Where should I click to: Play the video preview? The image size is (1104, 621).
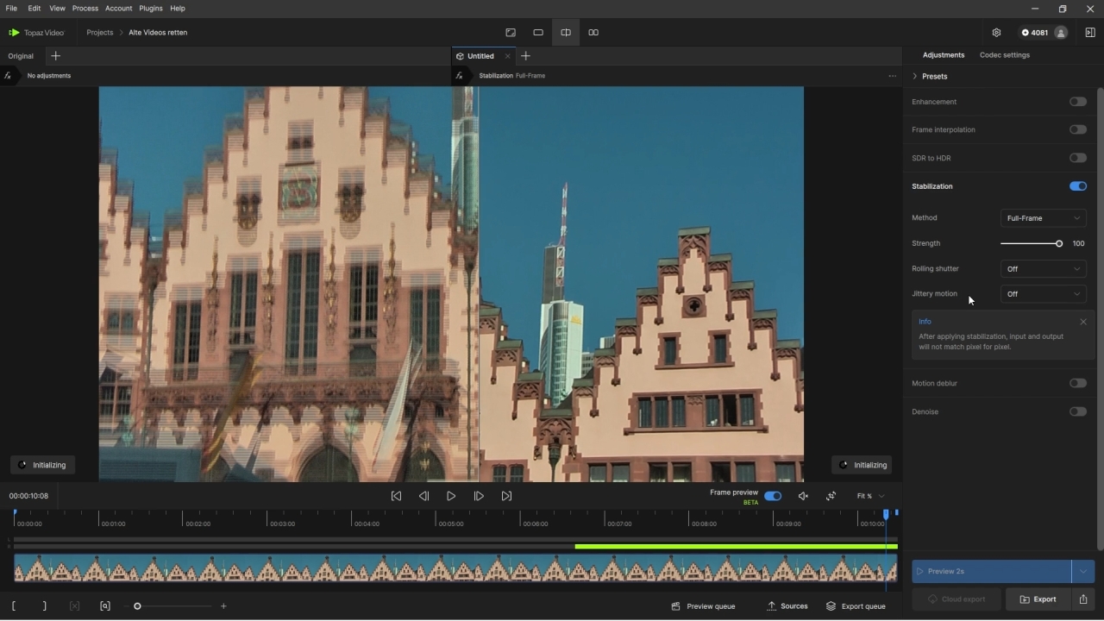(451, 496)
